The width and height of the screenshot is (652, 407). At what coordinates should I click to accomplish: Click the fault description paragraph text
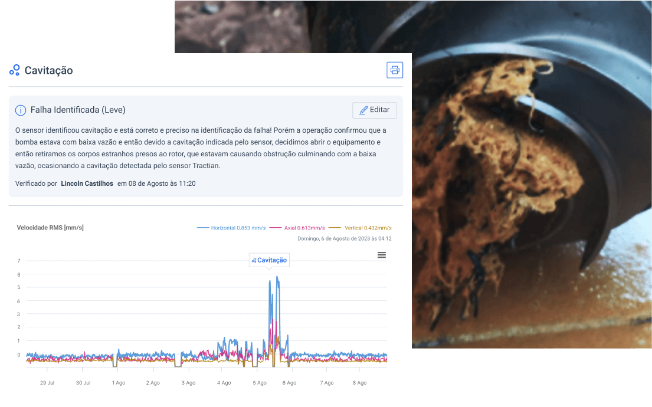pos(201,148)
